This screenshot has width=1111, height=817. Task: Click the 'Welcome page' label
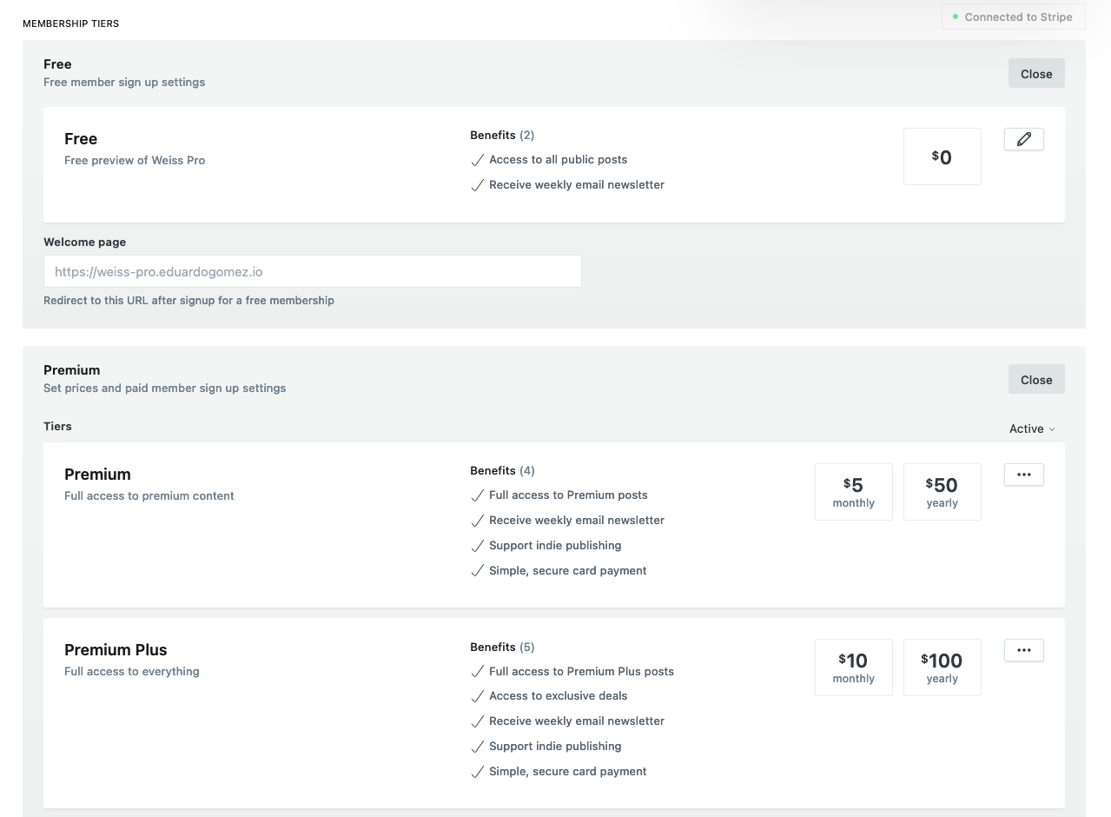pos(85,242)
